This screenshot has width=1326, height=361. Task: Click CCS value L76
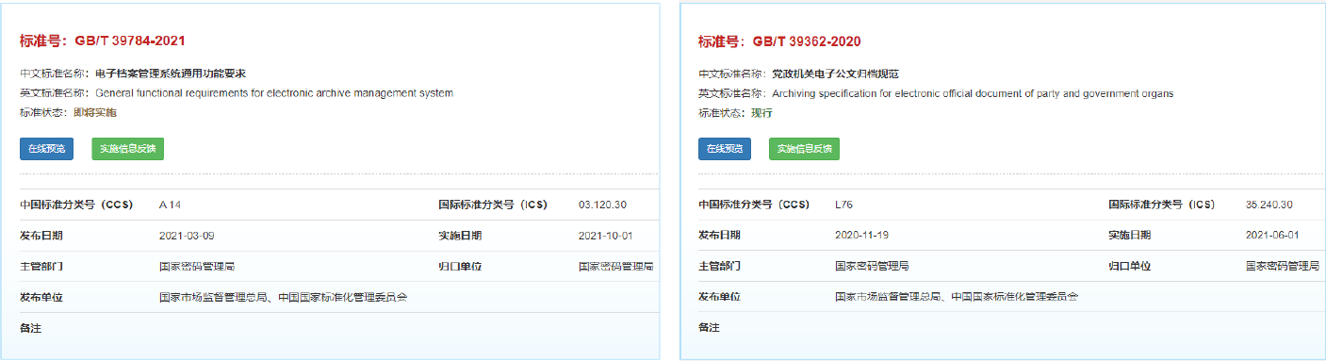tap(843, 205)
